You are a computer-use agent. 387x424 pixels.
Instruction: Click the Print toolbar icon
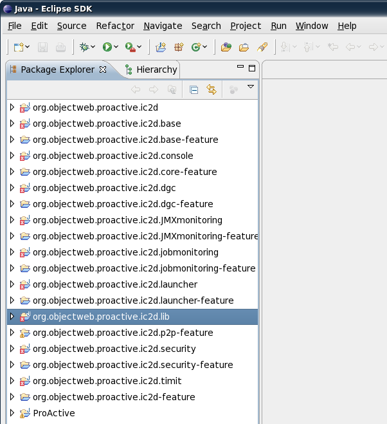coord(60,48)
